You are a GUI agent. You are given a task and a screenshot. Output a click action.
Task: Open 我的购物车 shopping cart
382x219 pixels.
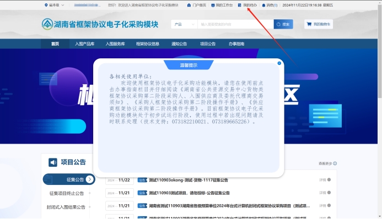coord(319,24)
